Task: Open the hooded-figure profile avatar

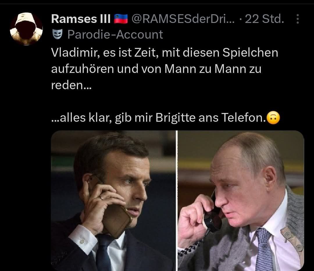Action: pyautogui.click(x=26, y=29)
